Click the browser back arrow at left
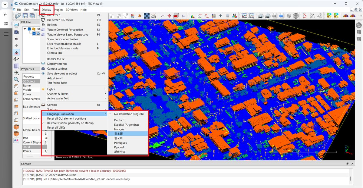Image resolution: width=363 pixels, height=188 pixels. [x=5, y=15]
